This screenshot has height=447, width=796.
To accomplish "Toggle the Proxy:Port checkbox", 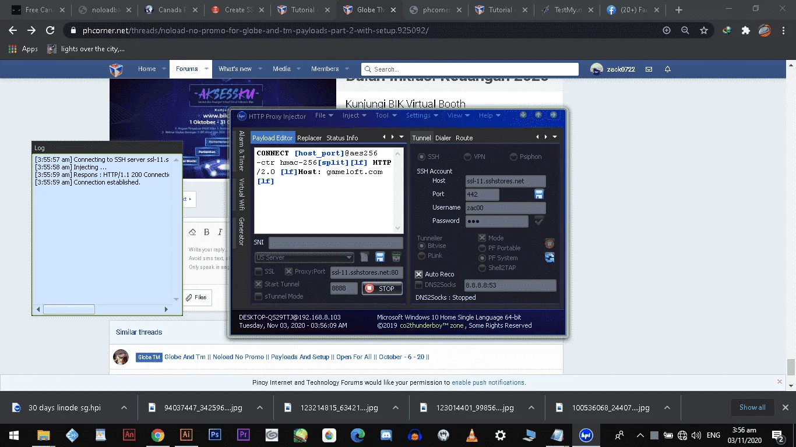I will tap(288, 271).
